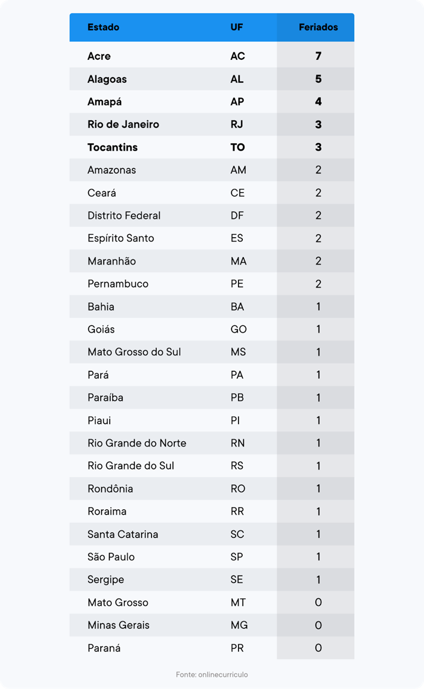Click the Estado column header
The image size is (424, 689).
click(103, 27)
